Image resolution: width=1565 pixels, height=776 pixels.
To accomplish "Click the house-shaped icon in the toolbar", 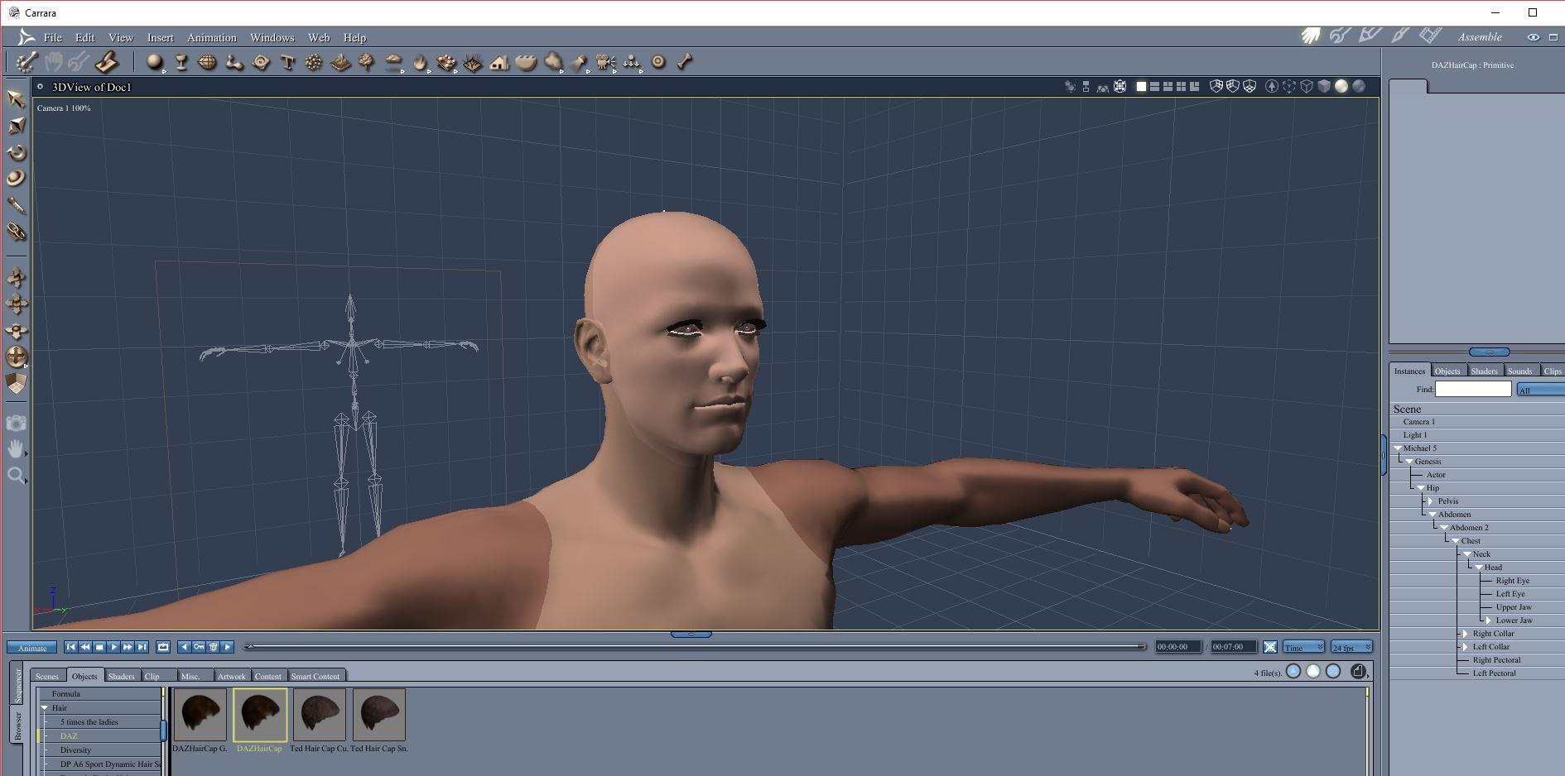I will (x=499, y=62).
